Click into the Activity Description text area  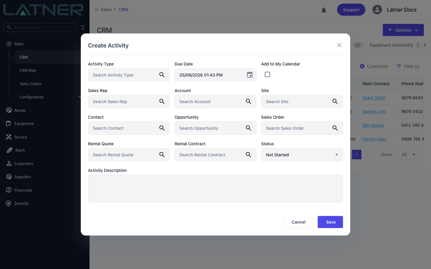pyautogui.click(x=215, y=189)
